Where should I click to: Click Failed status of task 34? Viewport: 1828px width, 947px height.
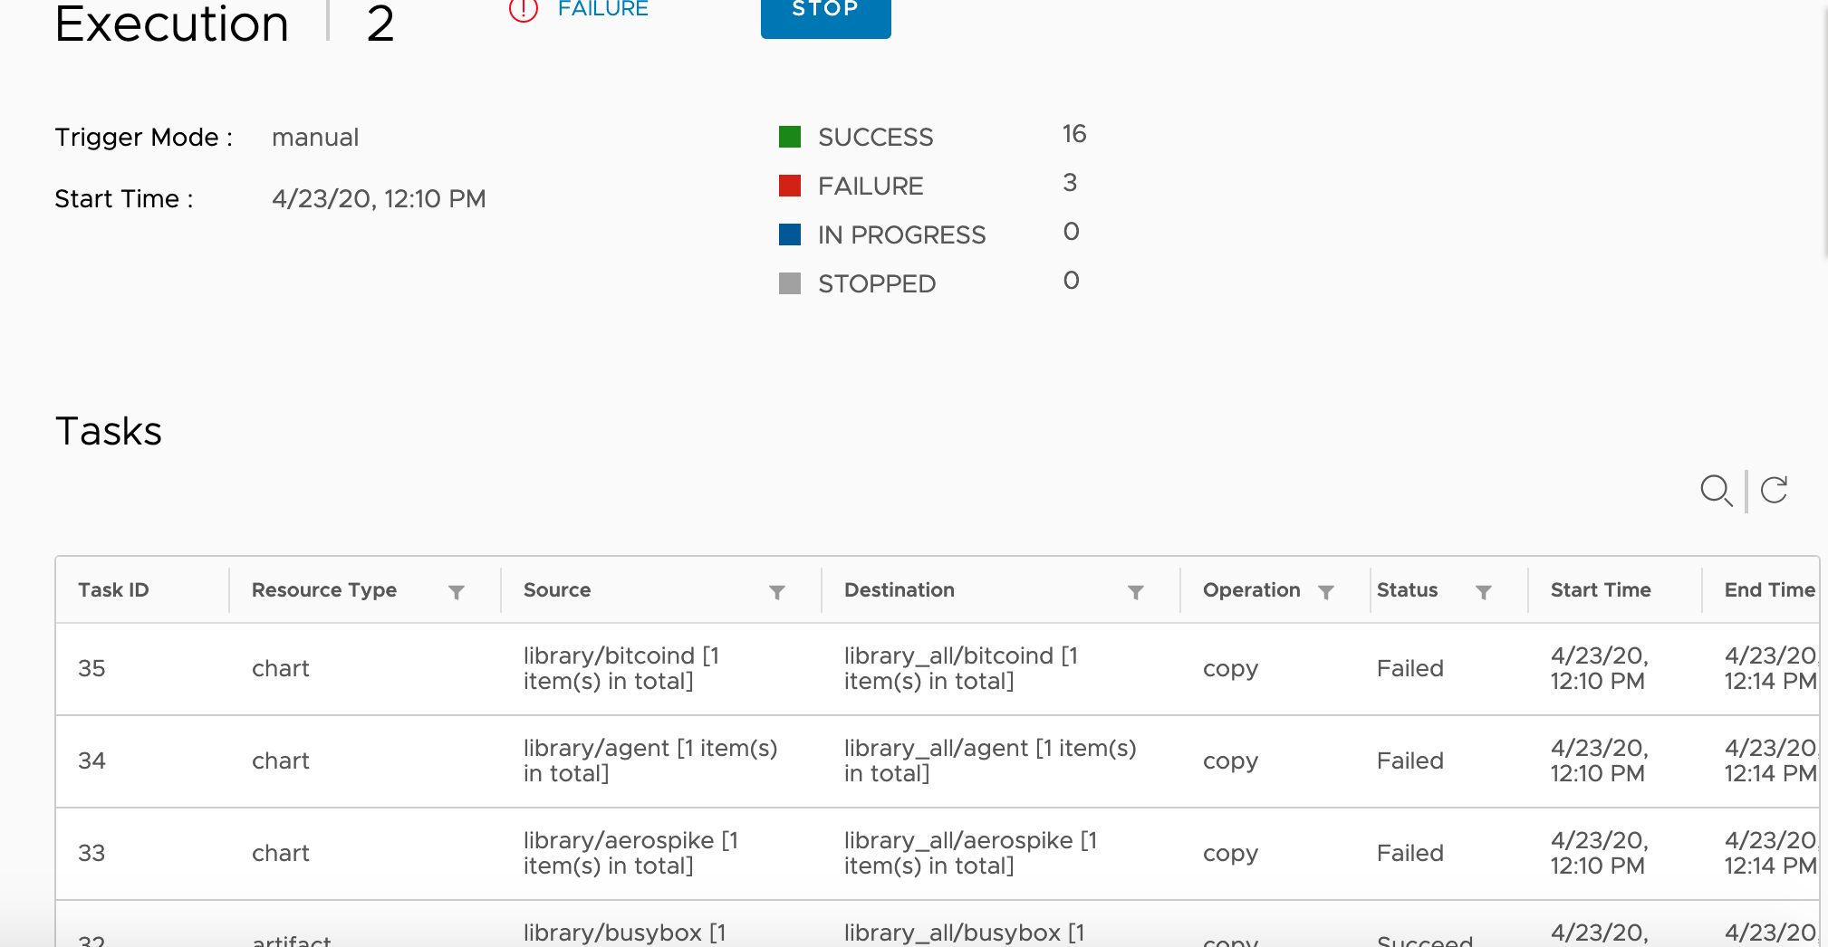point(1409,760)
